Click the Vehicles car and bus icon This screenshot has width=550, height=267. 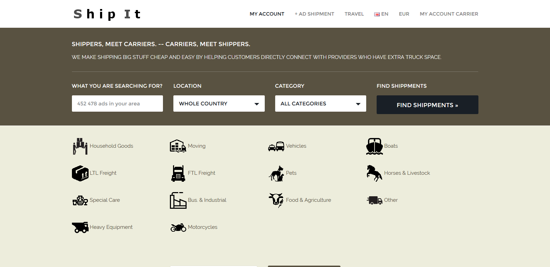click(x=276, y=146)
